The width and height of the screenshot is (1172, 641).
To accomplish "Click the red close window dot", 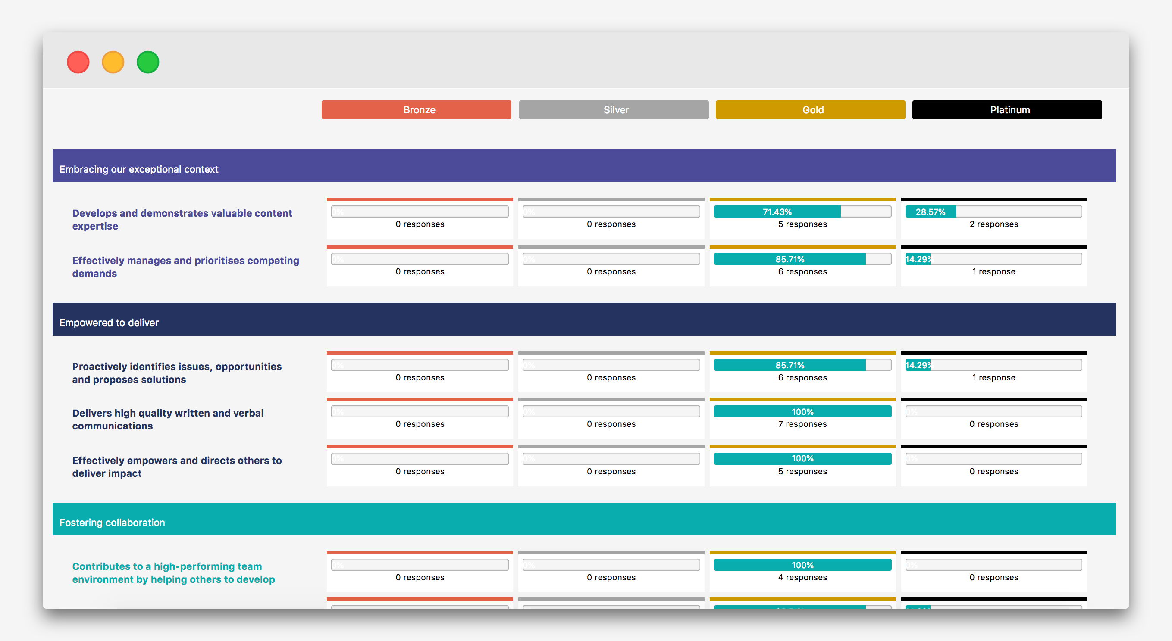I will click(x=78, y=62).
